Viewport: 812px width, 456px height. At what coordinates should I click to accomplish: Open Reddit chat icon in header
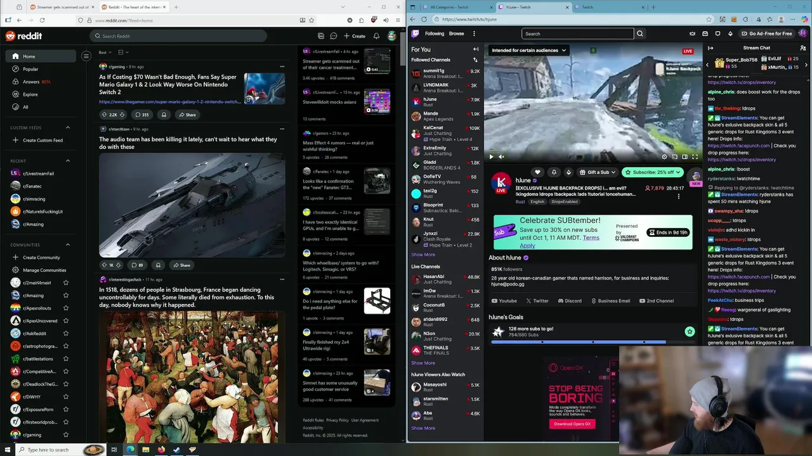pos(334,36)
